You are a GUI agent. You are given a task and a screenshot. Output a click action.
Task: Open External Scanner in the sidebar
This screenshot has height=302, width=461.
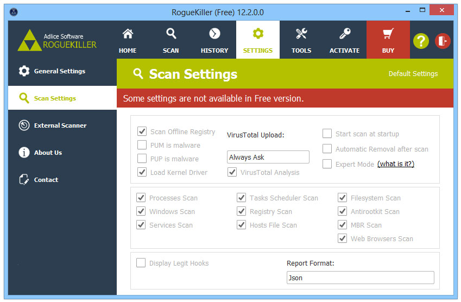(62, 125)
